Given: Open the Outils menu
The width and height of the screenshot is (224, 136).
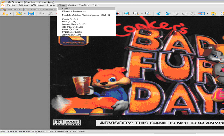Looking at the screenshot, I should [x=72, y=5].
